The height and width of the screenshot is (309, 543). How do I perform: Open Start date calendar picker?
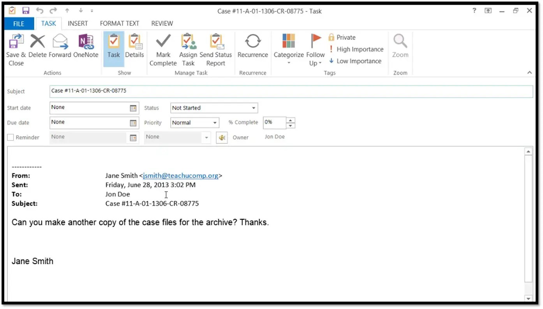pyautogui.click(x=133, y=108)
